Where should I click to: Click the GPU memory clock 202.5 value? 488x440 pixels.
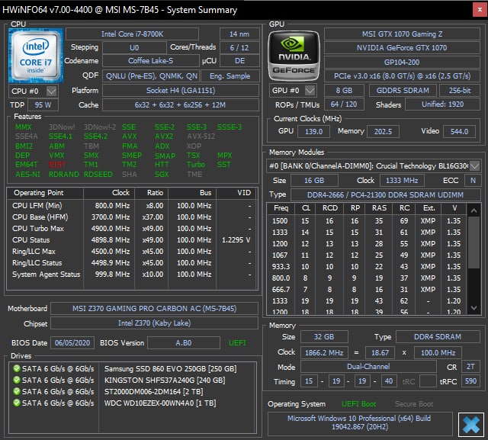[383, 131]
